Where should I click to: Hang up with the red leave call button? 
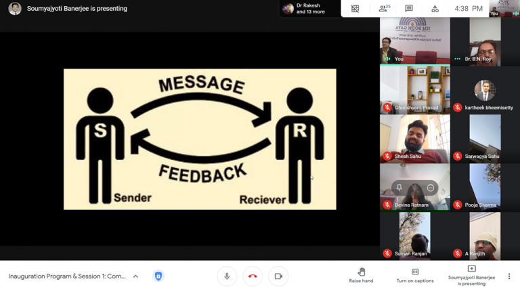pyautogui.click(x=253, y=276)
